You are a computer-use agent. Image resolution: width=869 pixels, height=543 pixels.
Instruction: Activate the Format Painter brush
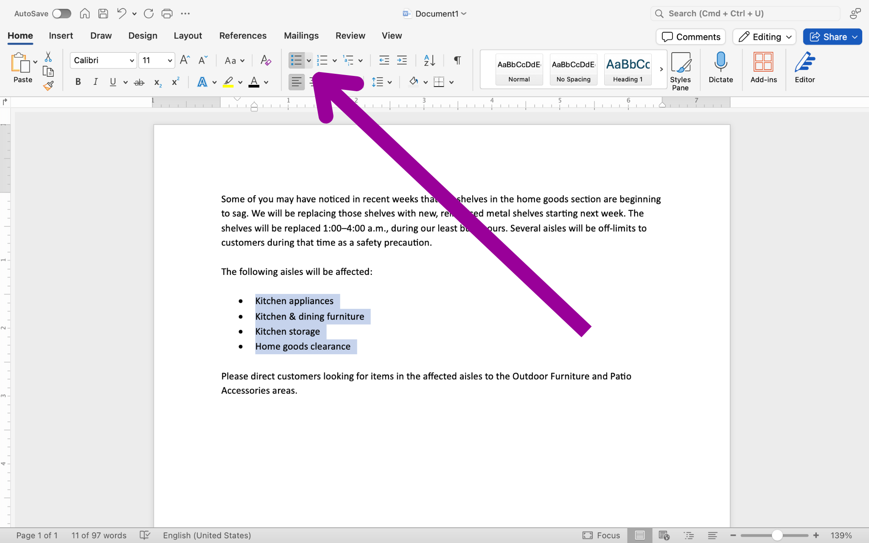pos(48,86)
